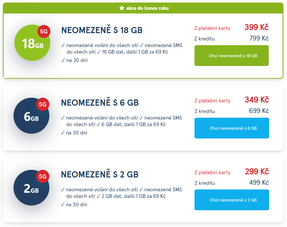This screenshot has height=227, width=287.
Task: Open the "NEOMEZENĚ S 2 GB" plan heading
Action: (x=100, y=175)
